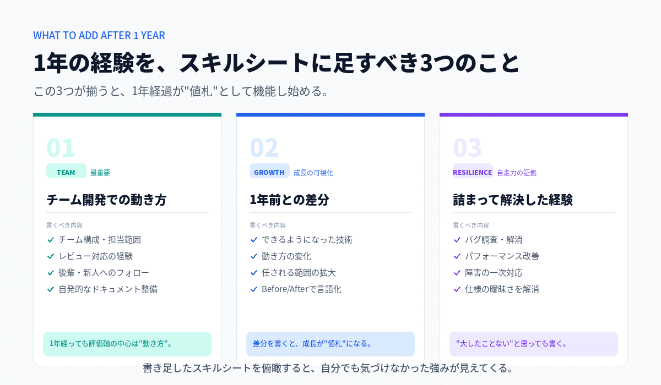The width and height of the screenshot is (661, 385).
Task: Click the heading 1年前との差分
Action: (289, 200)
